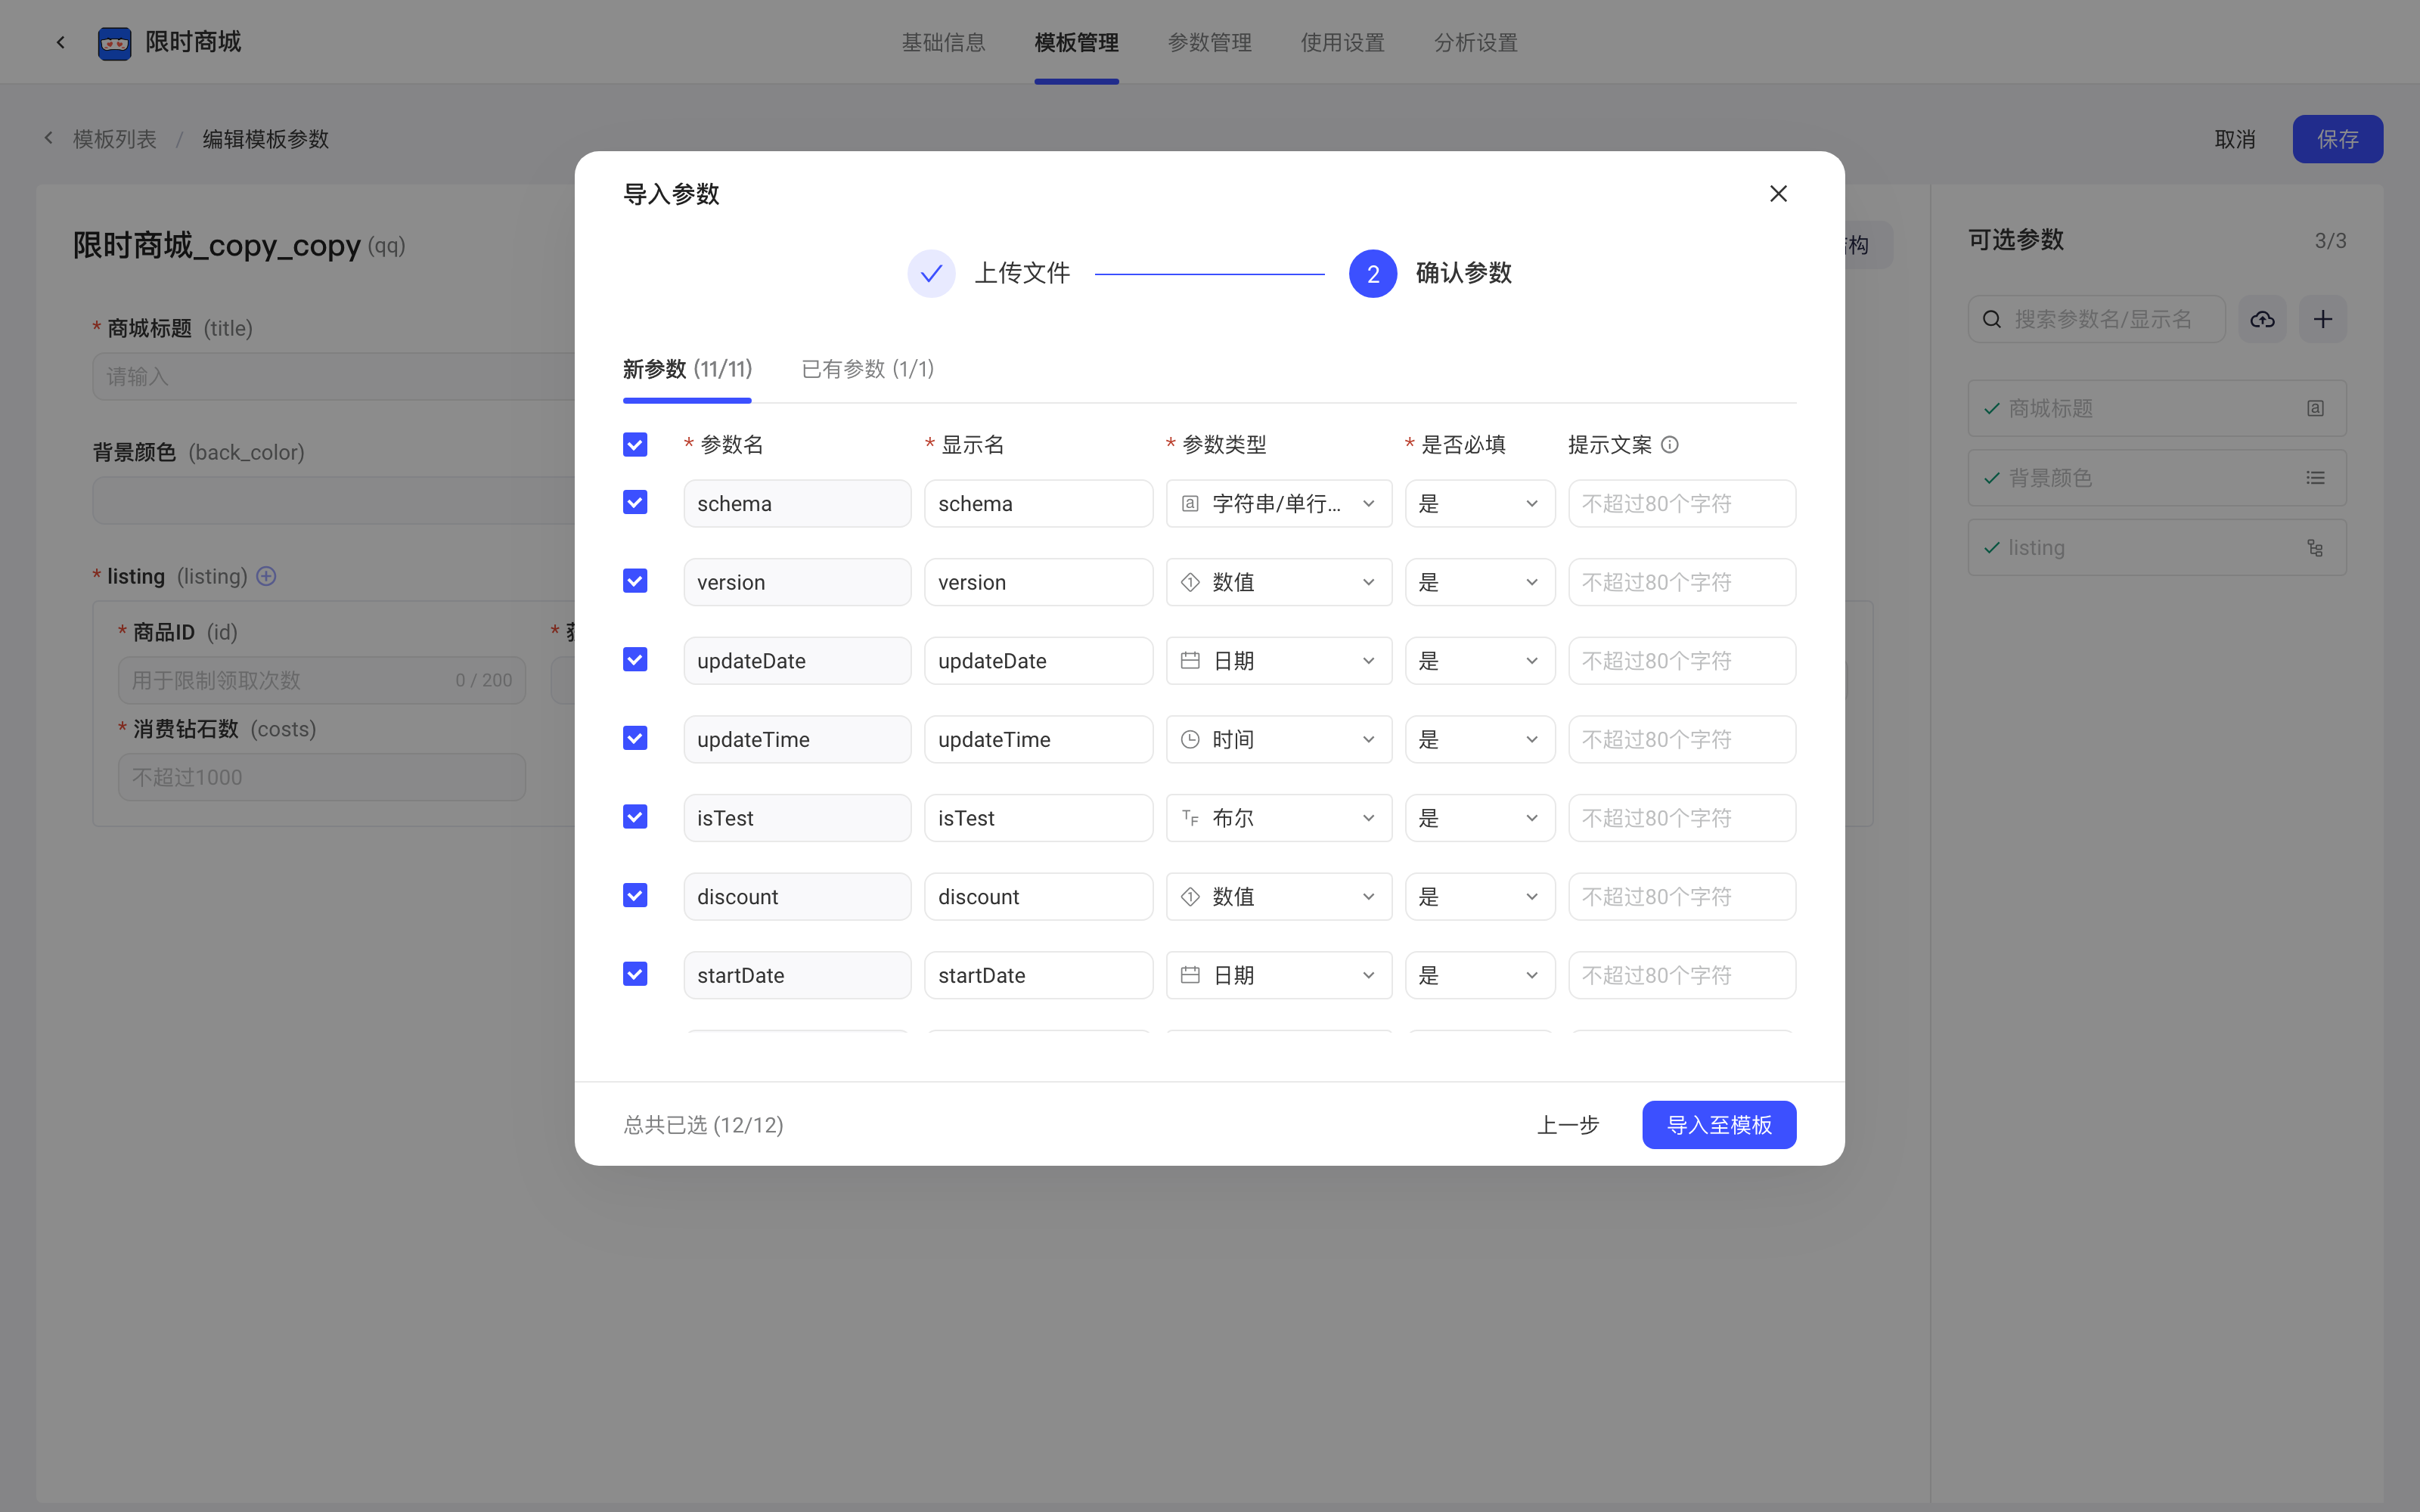Click the 商品ID input field

[322, 680]
